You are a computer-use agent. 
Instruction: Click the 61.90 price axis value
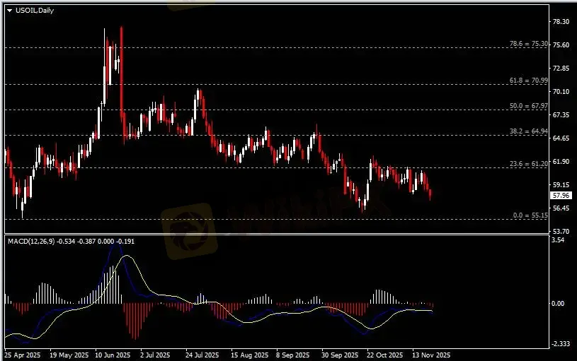coord(561,162)
